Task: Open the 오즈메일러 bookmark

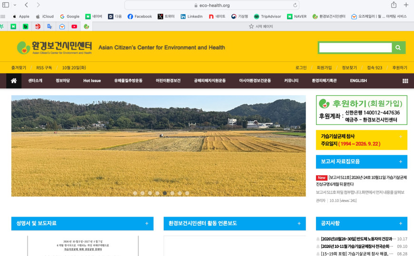Action: point(379,16)
